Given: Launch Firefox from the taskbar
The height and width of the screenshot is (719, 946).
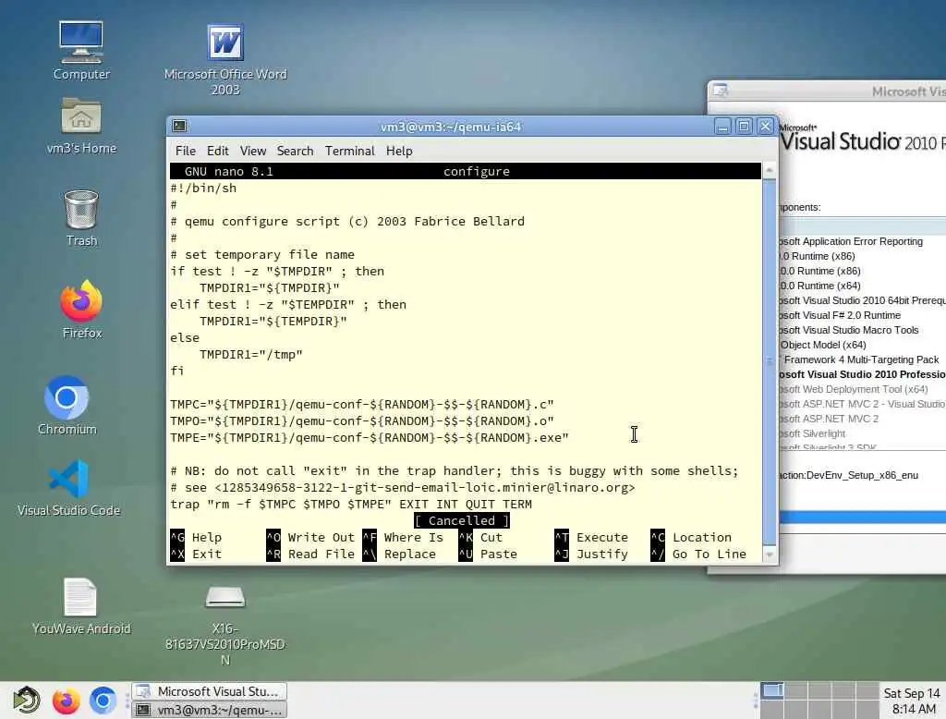Looking at the screenshot, I should pos(66,701).
